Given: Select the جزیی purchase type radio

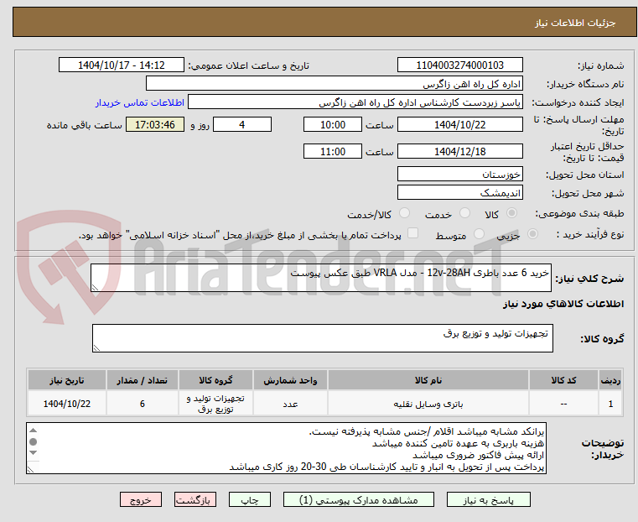Looking at the screenshot, I should [532, 233].
